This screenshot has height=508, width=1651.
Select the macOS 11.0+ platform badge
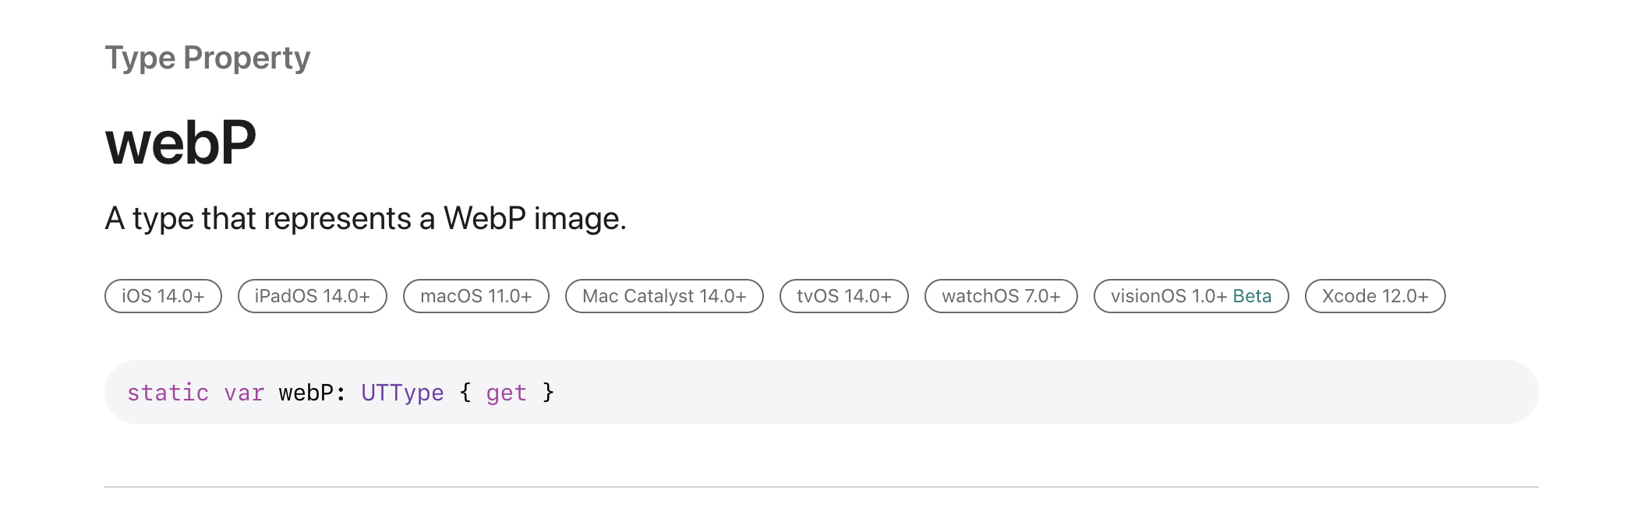(x=476, y=296)
